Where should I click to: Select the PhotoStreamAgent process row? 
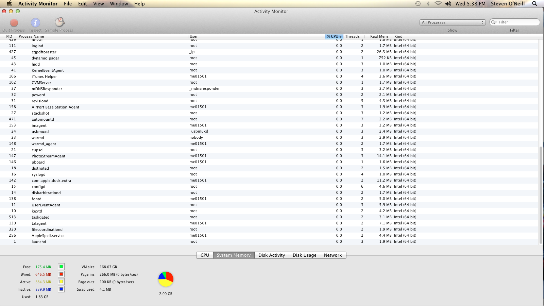tap(269, 156)
